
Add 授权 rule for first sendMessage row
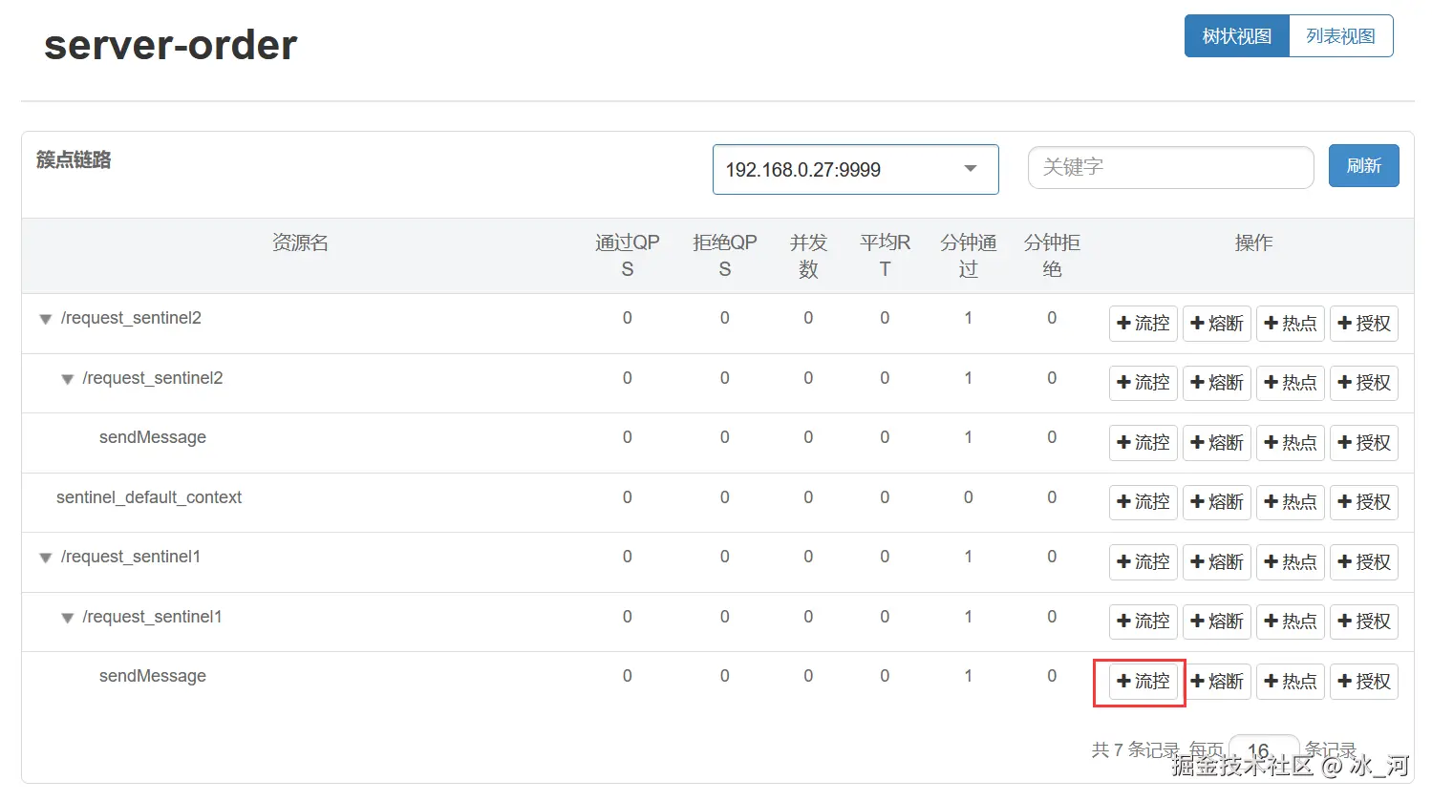1363,443
